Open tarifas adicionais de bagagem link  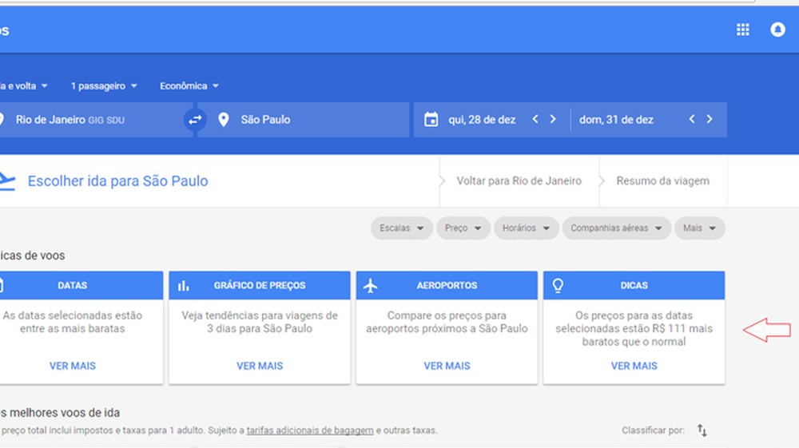click(x=310, y=430)
